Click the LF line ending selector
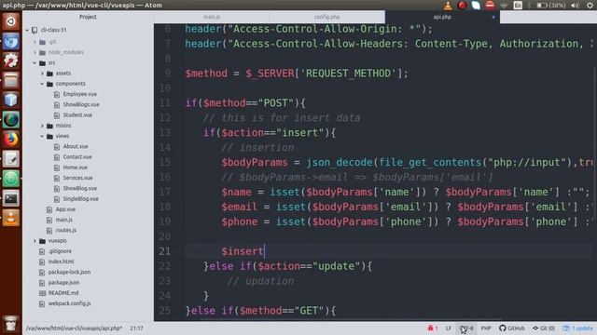597x335 pixels. (x=448, y=328)
